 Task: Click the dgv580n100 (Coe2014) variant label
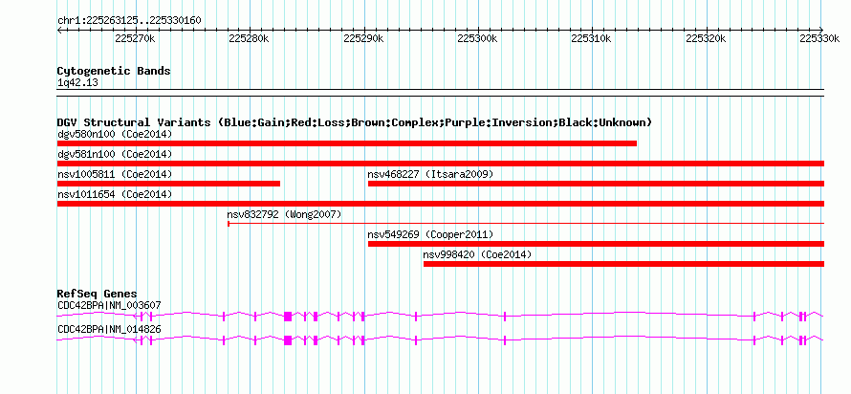115,134
